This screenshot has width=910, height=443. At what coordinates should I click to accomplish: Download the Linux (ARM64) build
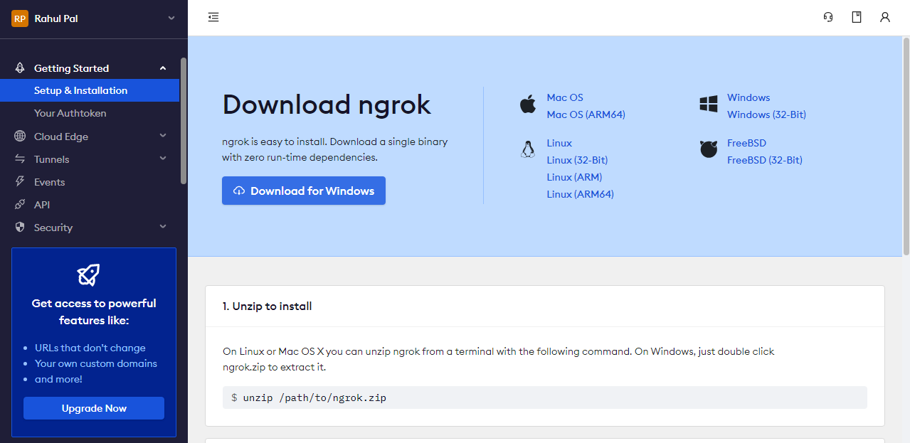click(x=581, y=194)
